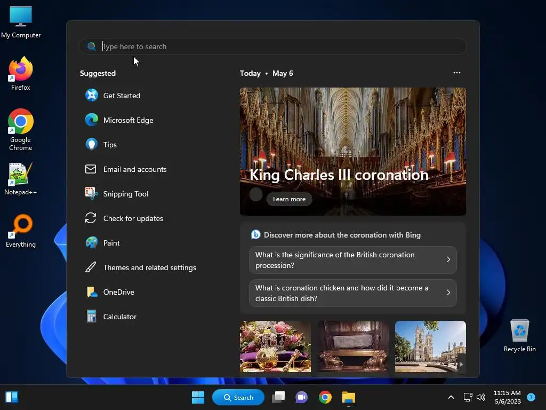
Task: Click next arrow on thumbnail row
Action: (461, 364)
